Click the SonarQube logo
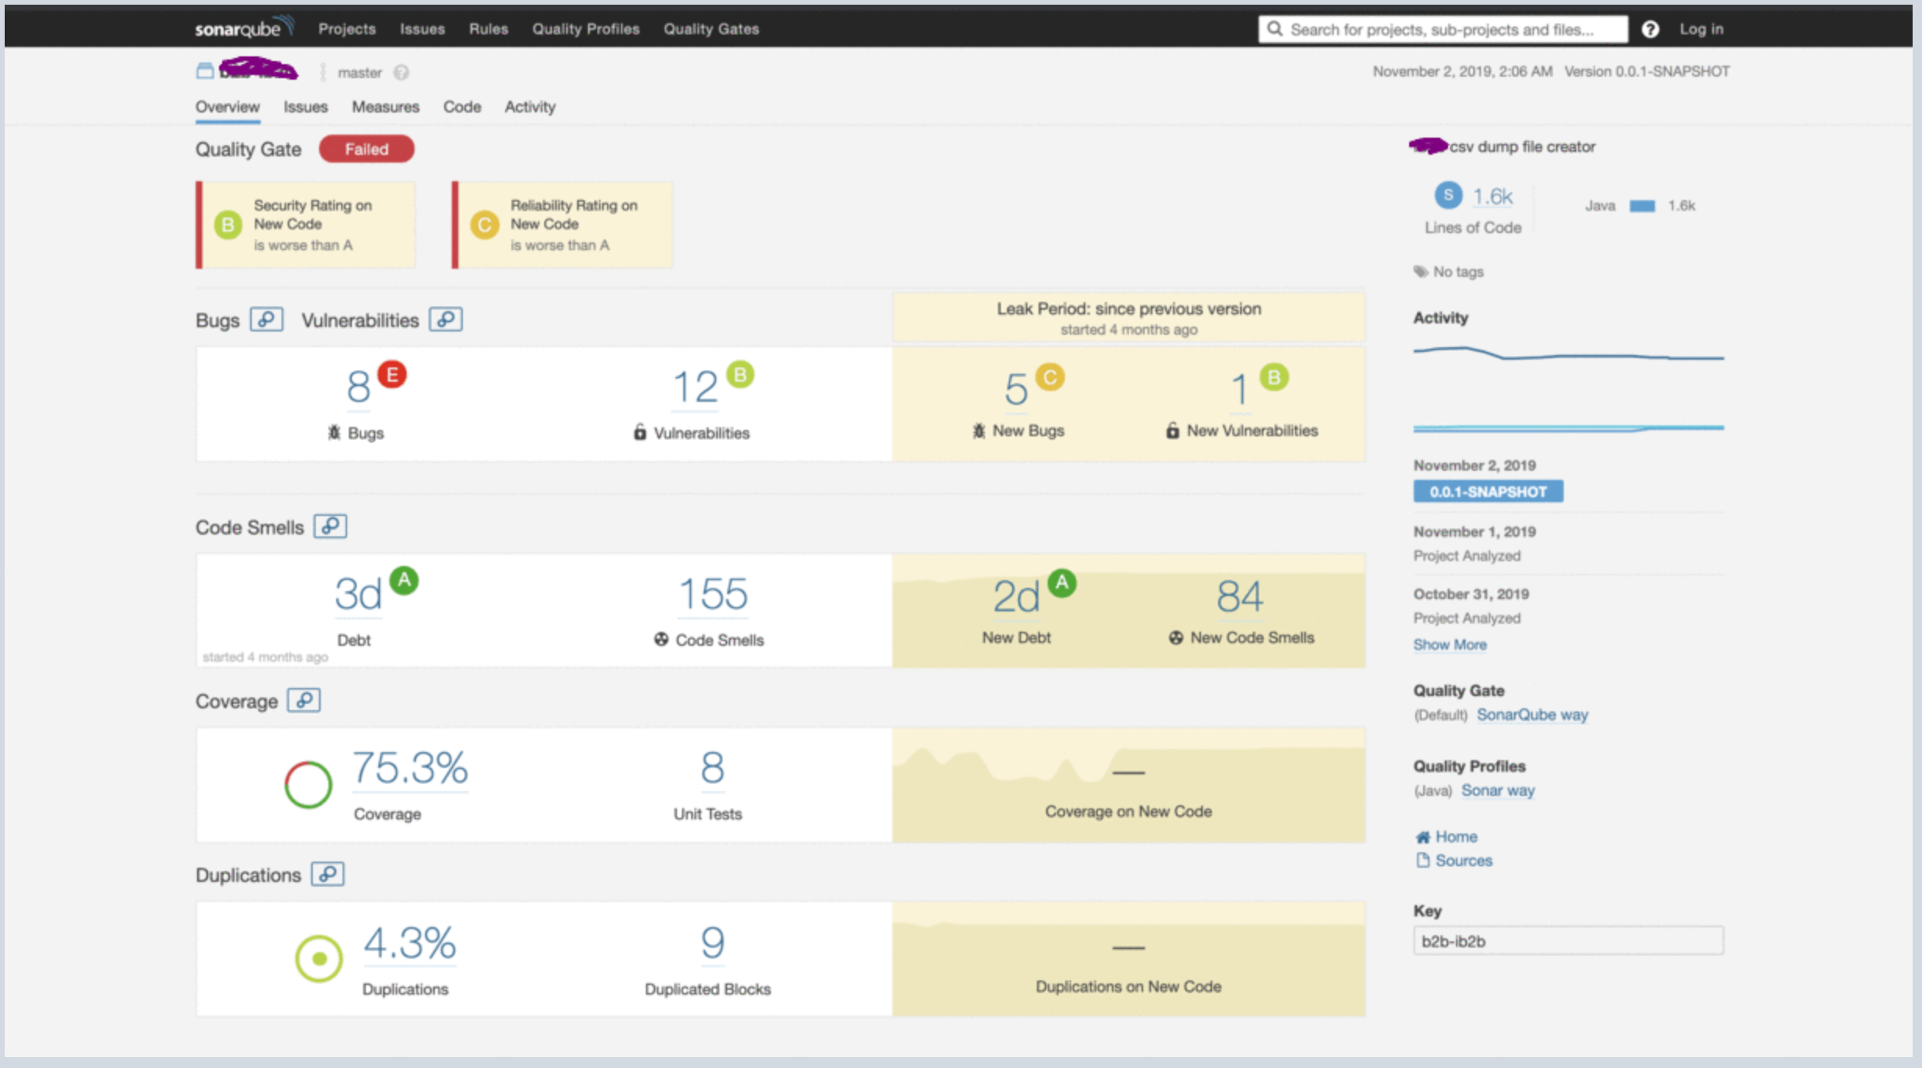The width and height of the screenshot is (1922, 1068). [243, 28]
